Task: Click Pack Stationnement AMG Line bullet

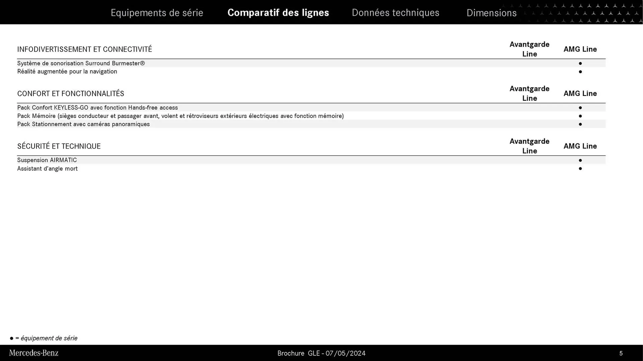Action: pos(580,124)
